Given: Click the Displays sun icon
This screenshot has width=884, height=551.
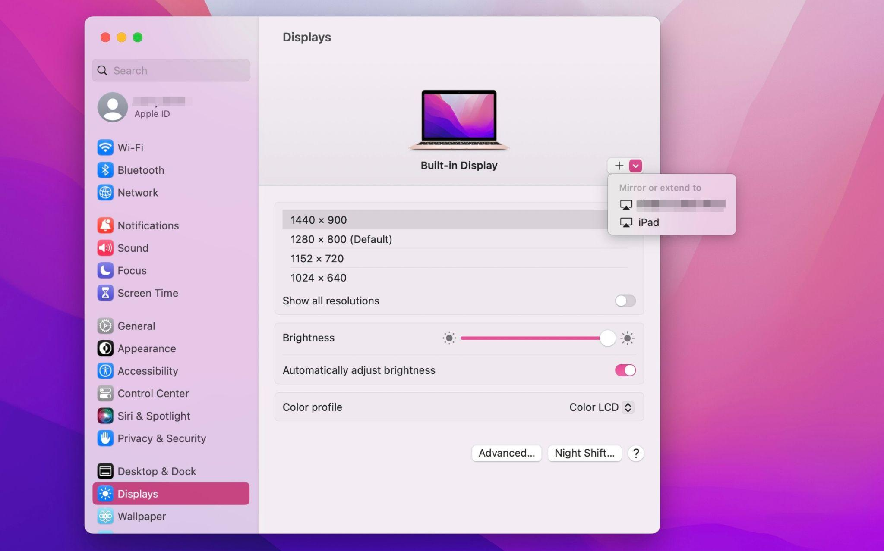Looking at the screenshot, I should (x=105, y=493).
